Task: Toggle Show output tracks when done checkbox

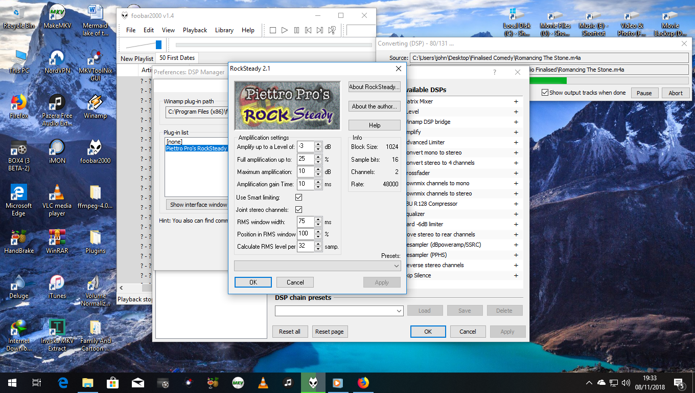Action: 545,93
